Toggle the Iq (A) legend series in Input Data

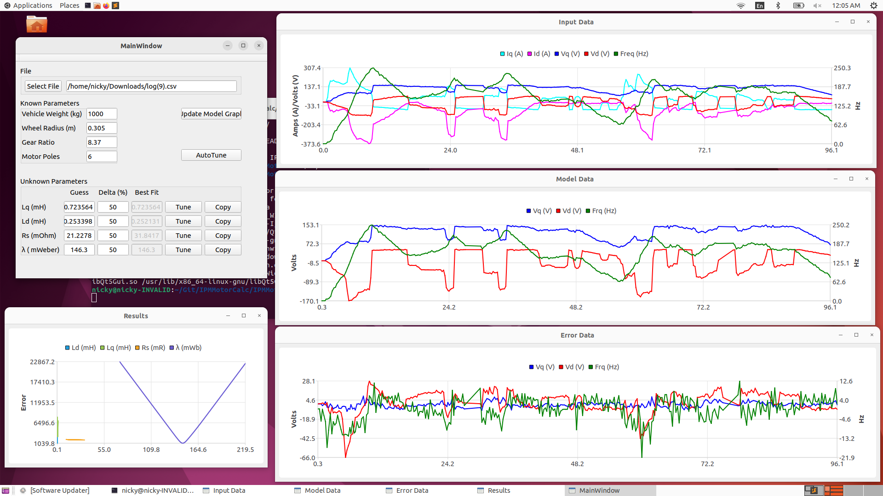tap(511, 54)
